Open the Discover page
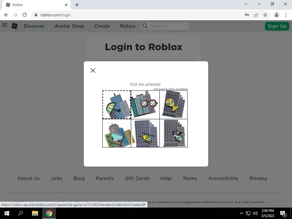 tap(34, 26)
